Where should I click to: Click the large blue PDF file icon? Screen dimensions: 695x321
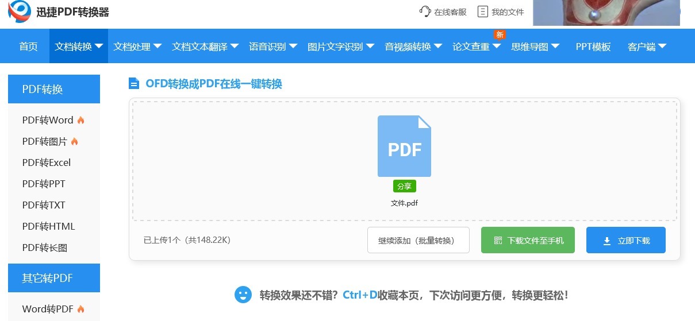[x=404, y=146]
